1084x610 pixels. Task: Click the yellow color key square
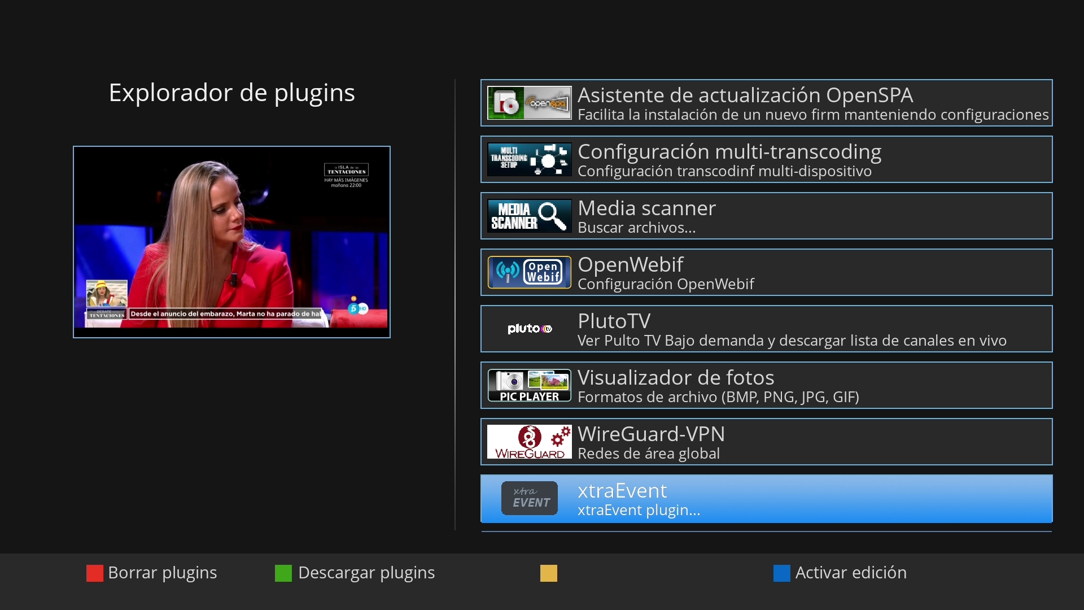click(x=548, y=573)
